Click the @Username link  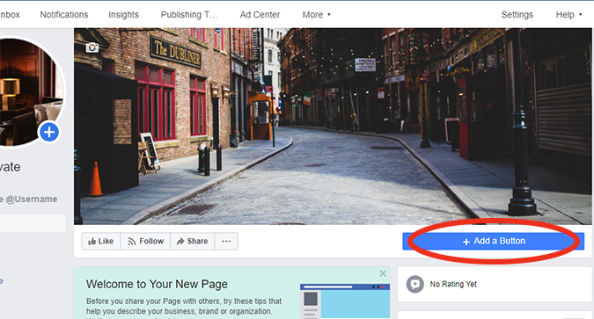tap(29, 199)
